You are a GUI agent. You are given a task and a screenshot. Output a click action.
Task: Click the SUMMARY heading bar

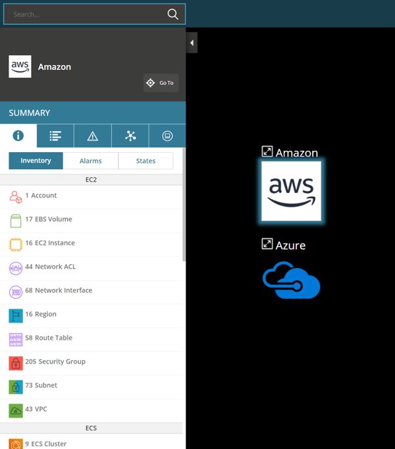coord(93,113)
